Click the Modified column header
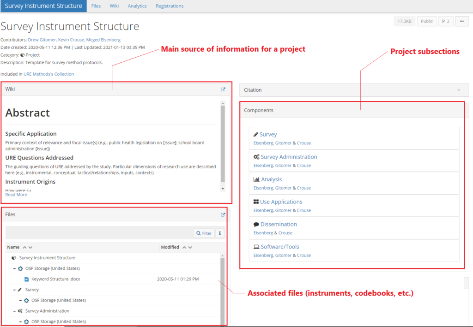473x327 pixels. tap(170, 247)
